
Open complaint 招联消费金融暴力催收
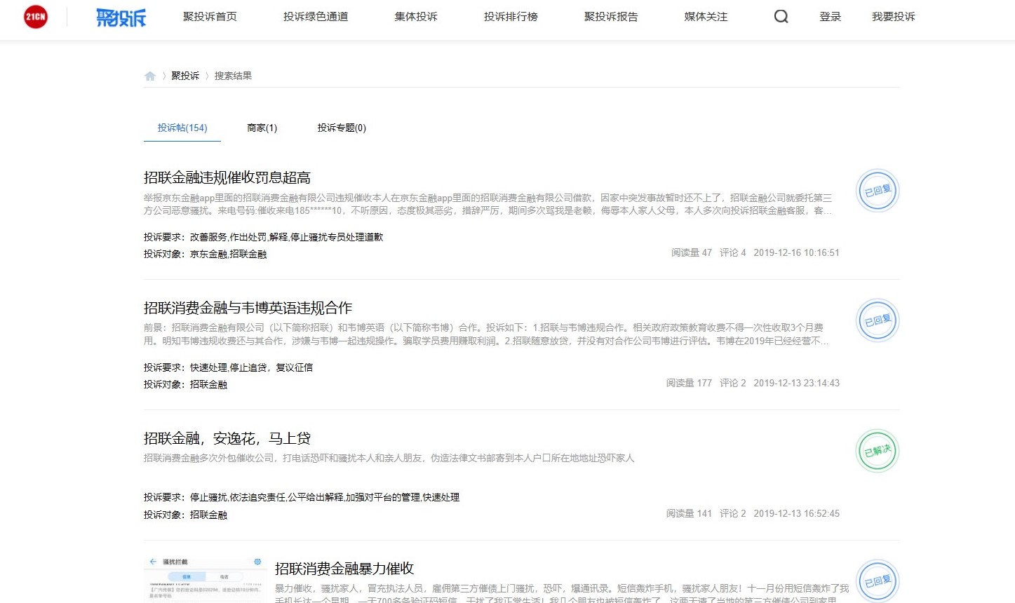[x=344, y=569]
